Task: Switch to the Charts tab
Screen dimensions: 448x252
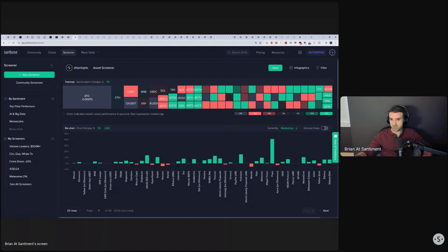Action: 52,52
